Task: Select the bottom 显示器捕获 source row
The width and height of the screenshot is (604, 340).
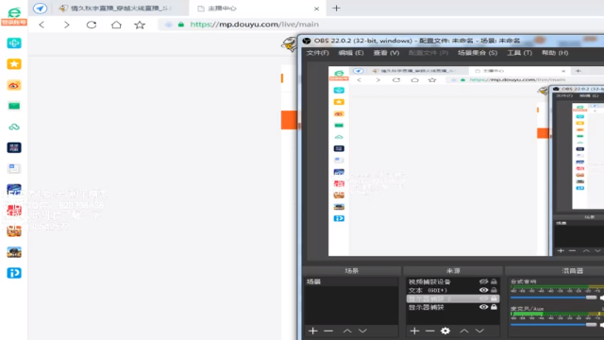Action: click(x=453, y=307)
